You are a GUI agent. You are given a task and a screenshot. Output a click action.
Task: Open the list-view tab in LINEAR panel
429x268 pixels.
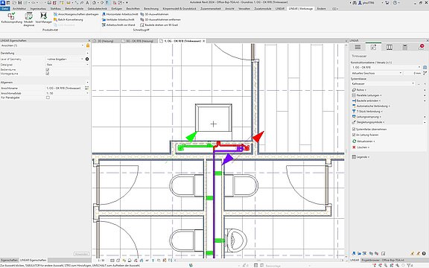point(357,47)
